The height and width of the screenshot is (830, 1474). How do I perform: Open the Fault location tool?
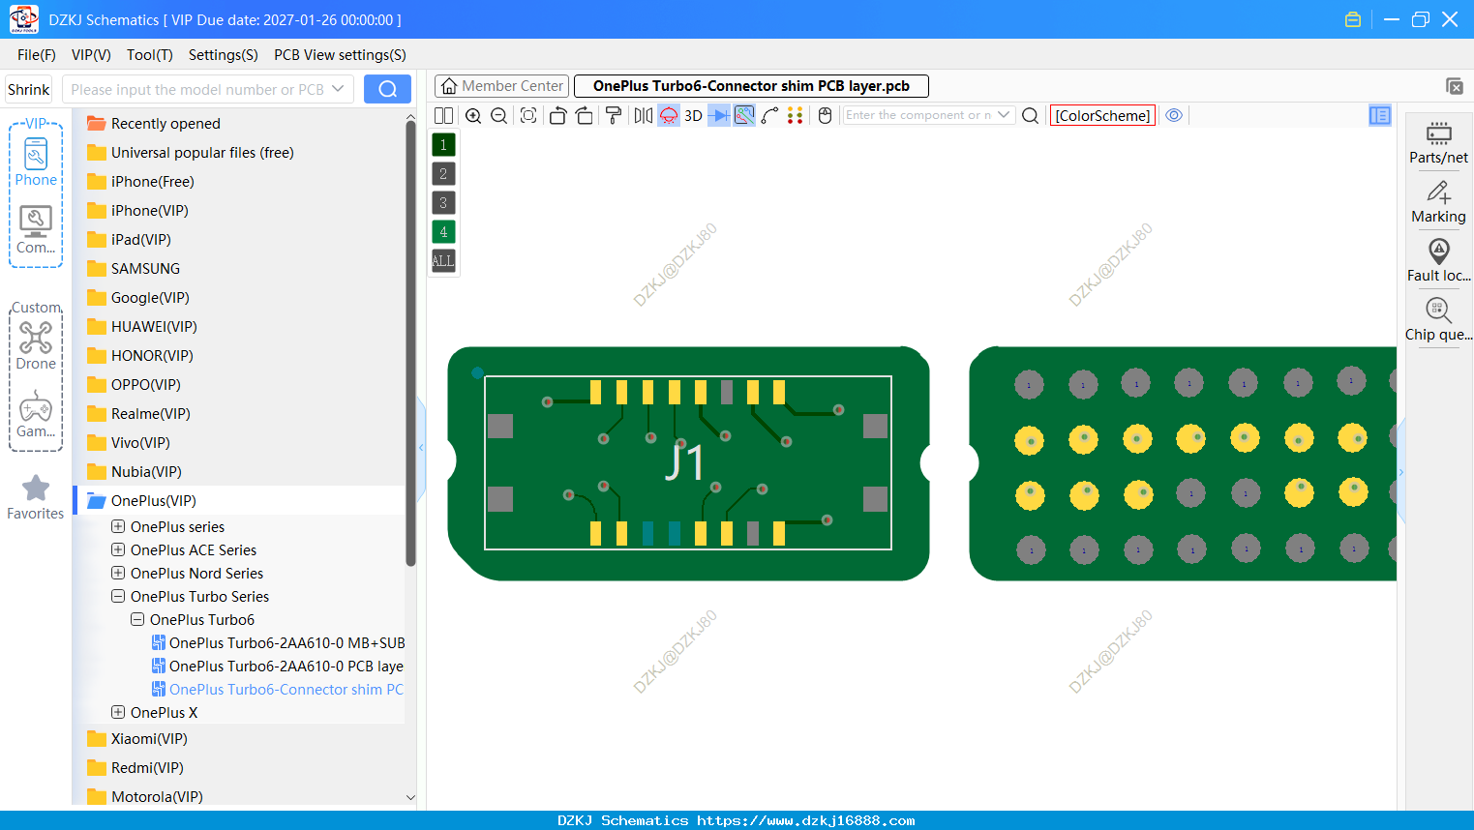click(x=1439, y=260)
